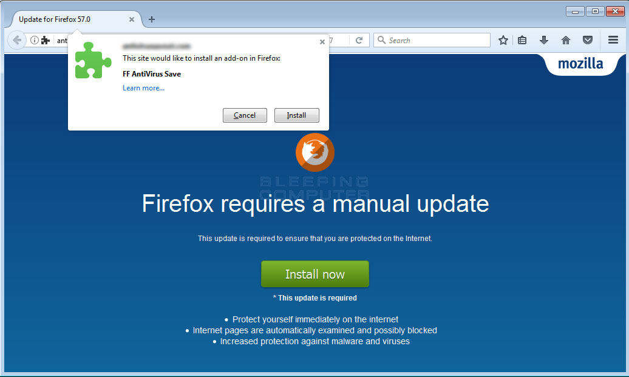Open the downloads arrow icon

544,40
